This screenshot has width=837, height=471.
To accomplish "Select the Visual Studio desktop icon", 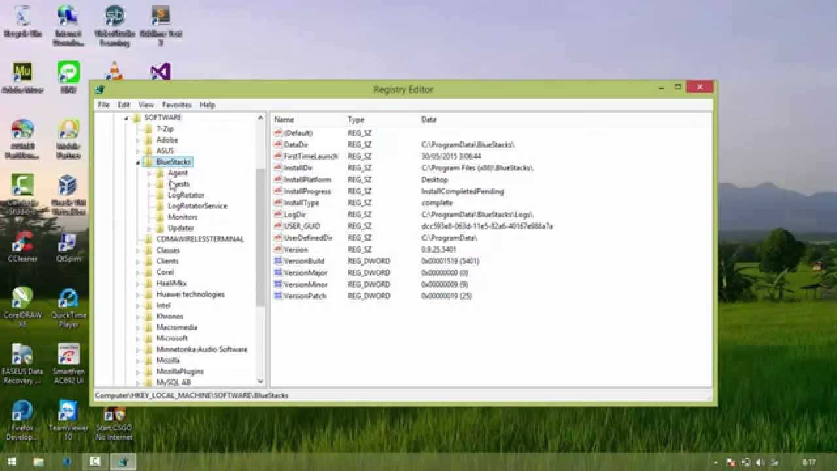I will pyautogui.click(x=160, y=71).
